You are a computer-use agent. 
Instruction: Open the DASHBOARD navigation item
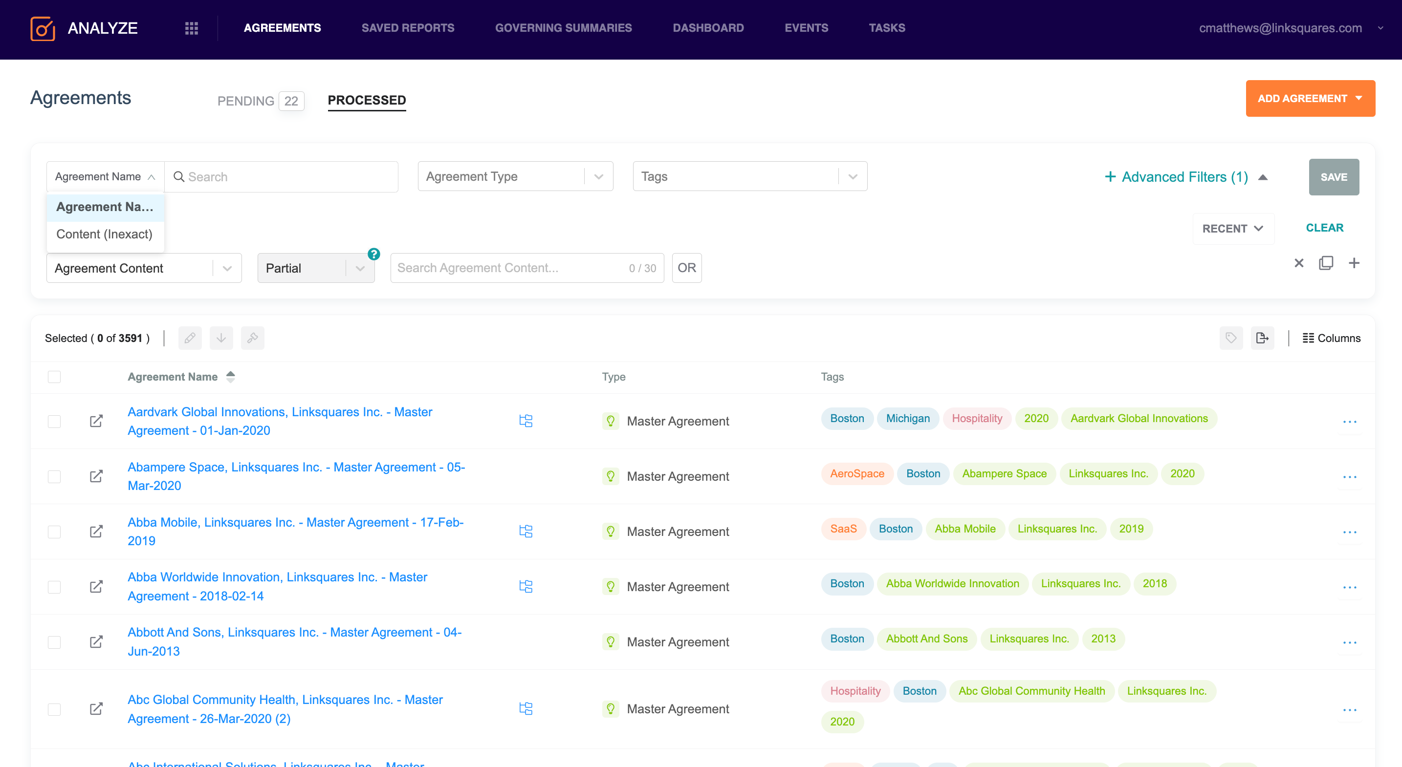[708, 28]
